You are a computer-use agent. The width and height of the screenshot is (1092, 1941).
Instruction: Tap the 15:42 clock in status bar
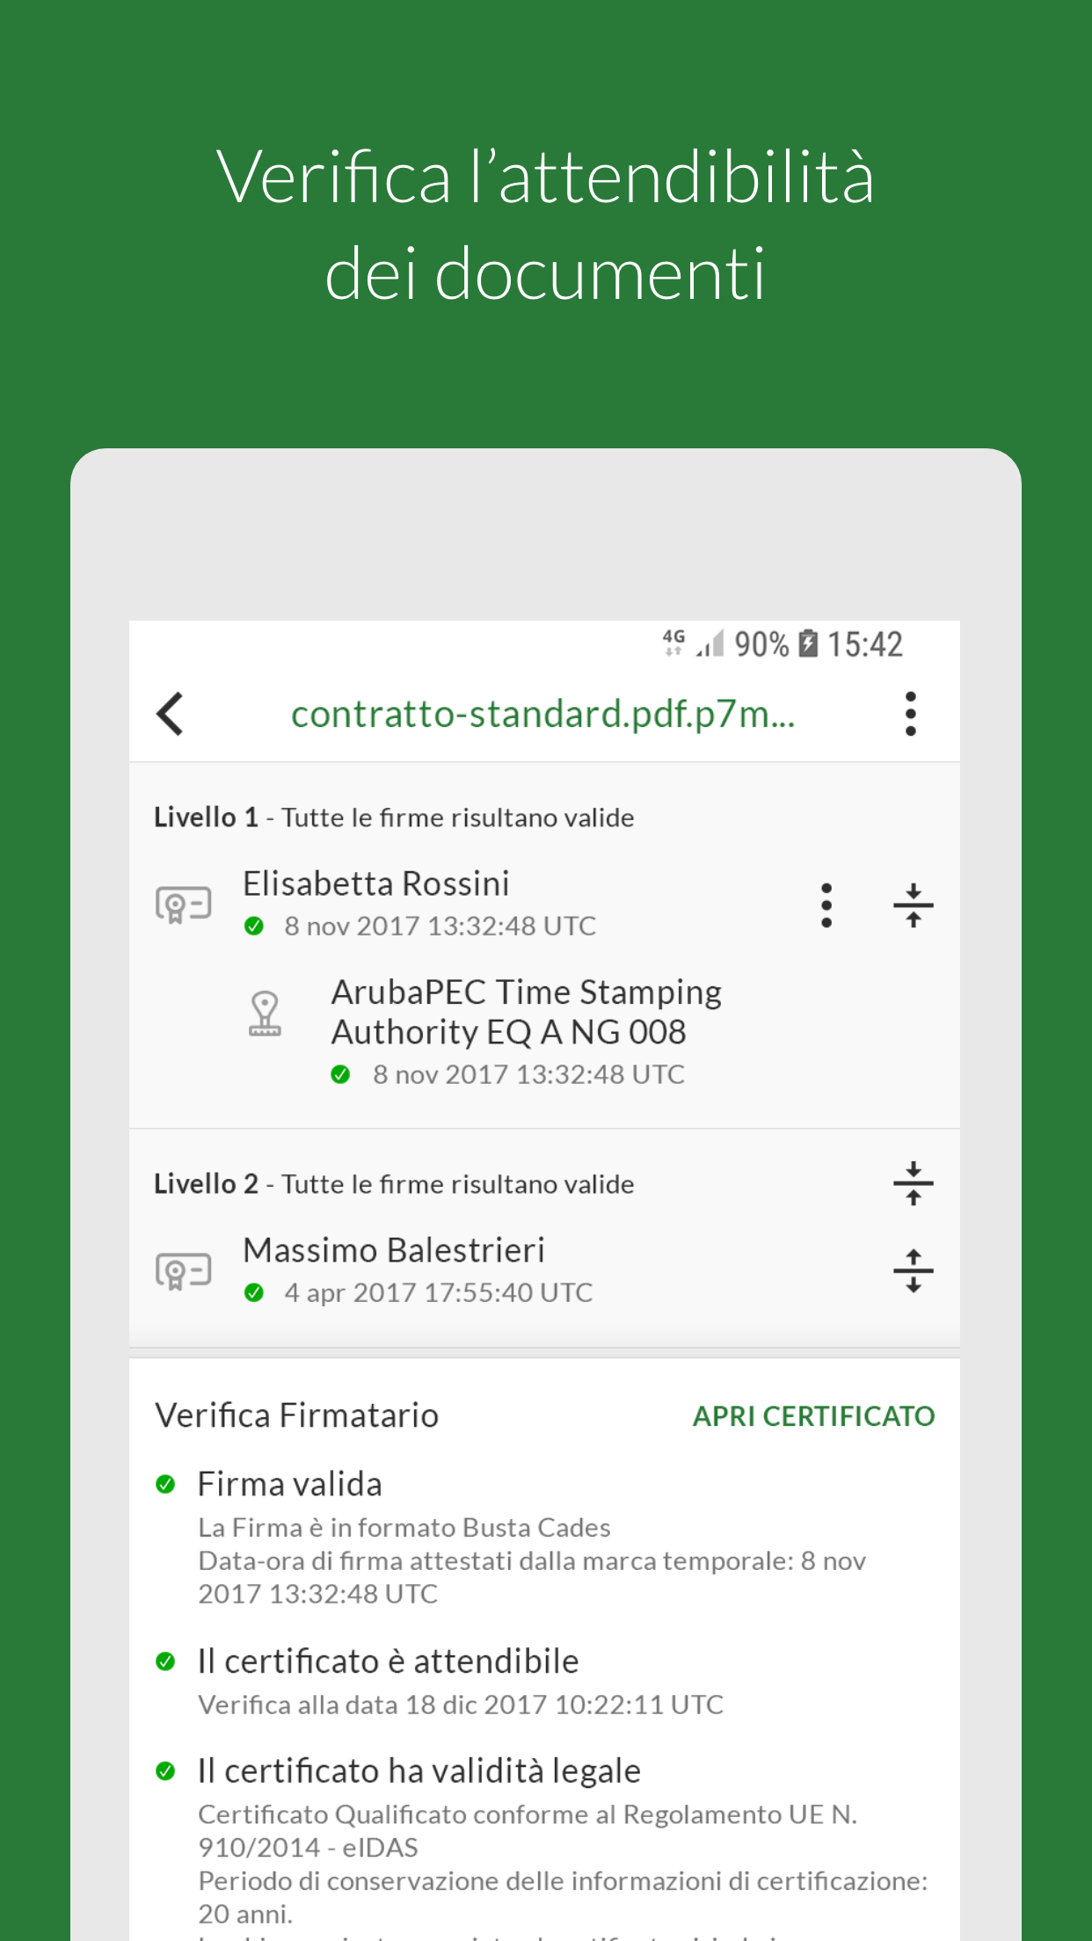(x=865, y=644)
